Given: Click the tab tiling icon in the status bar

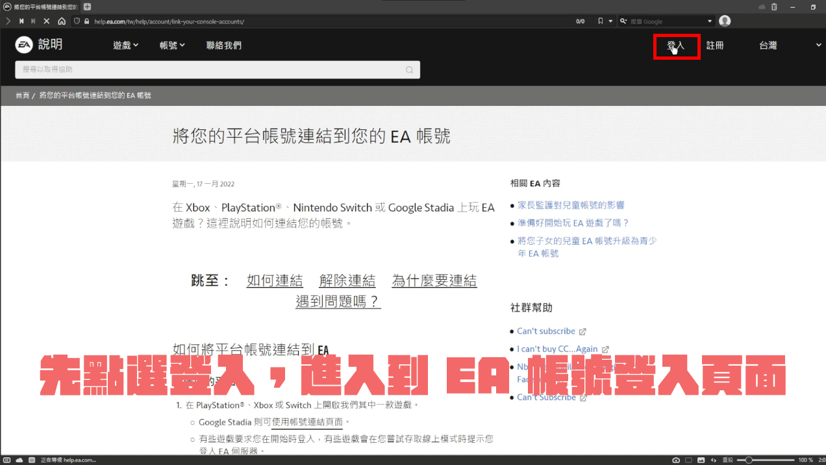Looking at the screenshot, I should [688, 460].
